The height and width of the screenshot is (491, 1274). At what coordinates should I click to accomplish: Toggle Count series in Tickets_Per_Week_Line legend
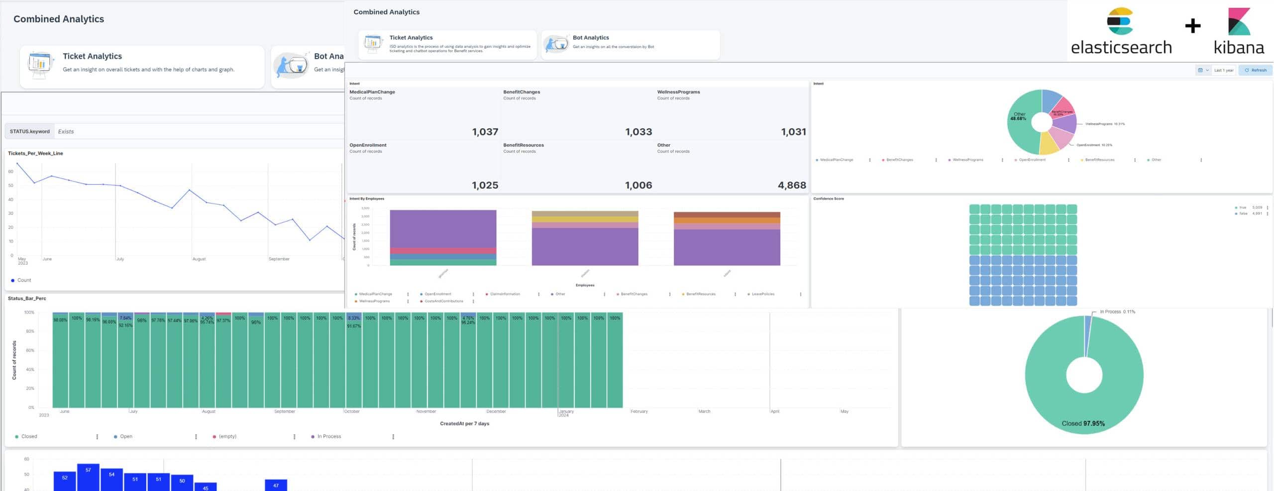pyautogui.click(x=24, y=280)
